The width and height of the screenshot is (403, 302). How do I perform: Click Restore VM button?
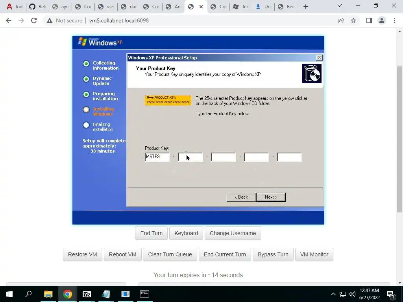(x=83, y=254)
